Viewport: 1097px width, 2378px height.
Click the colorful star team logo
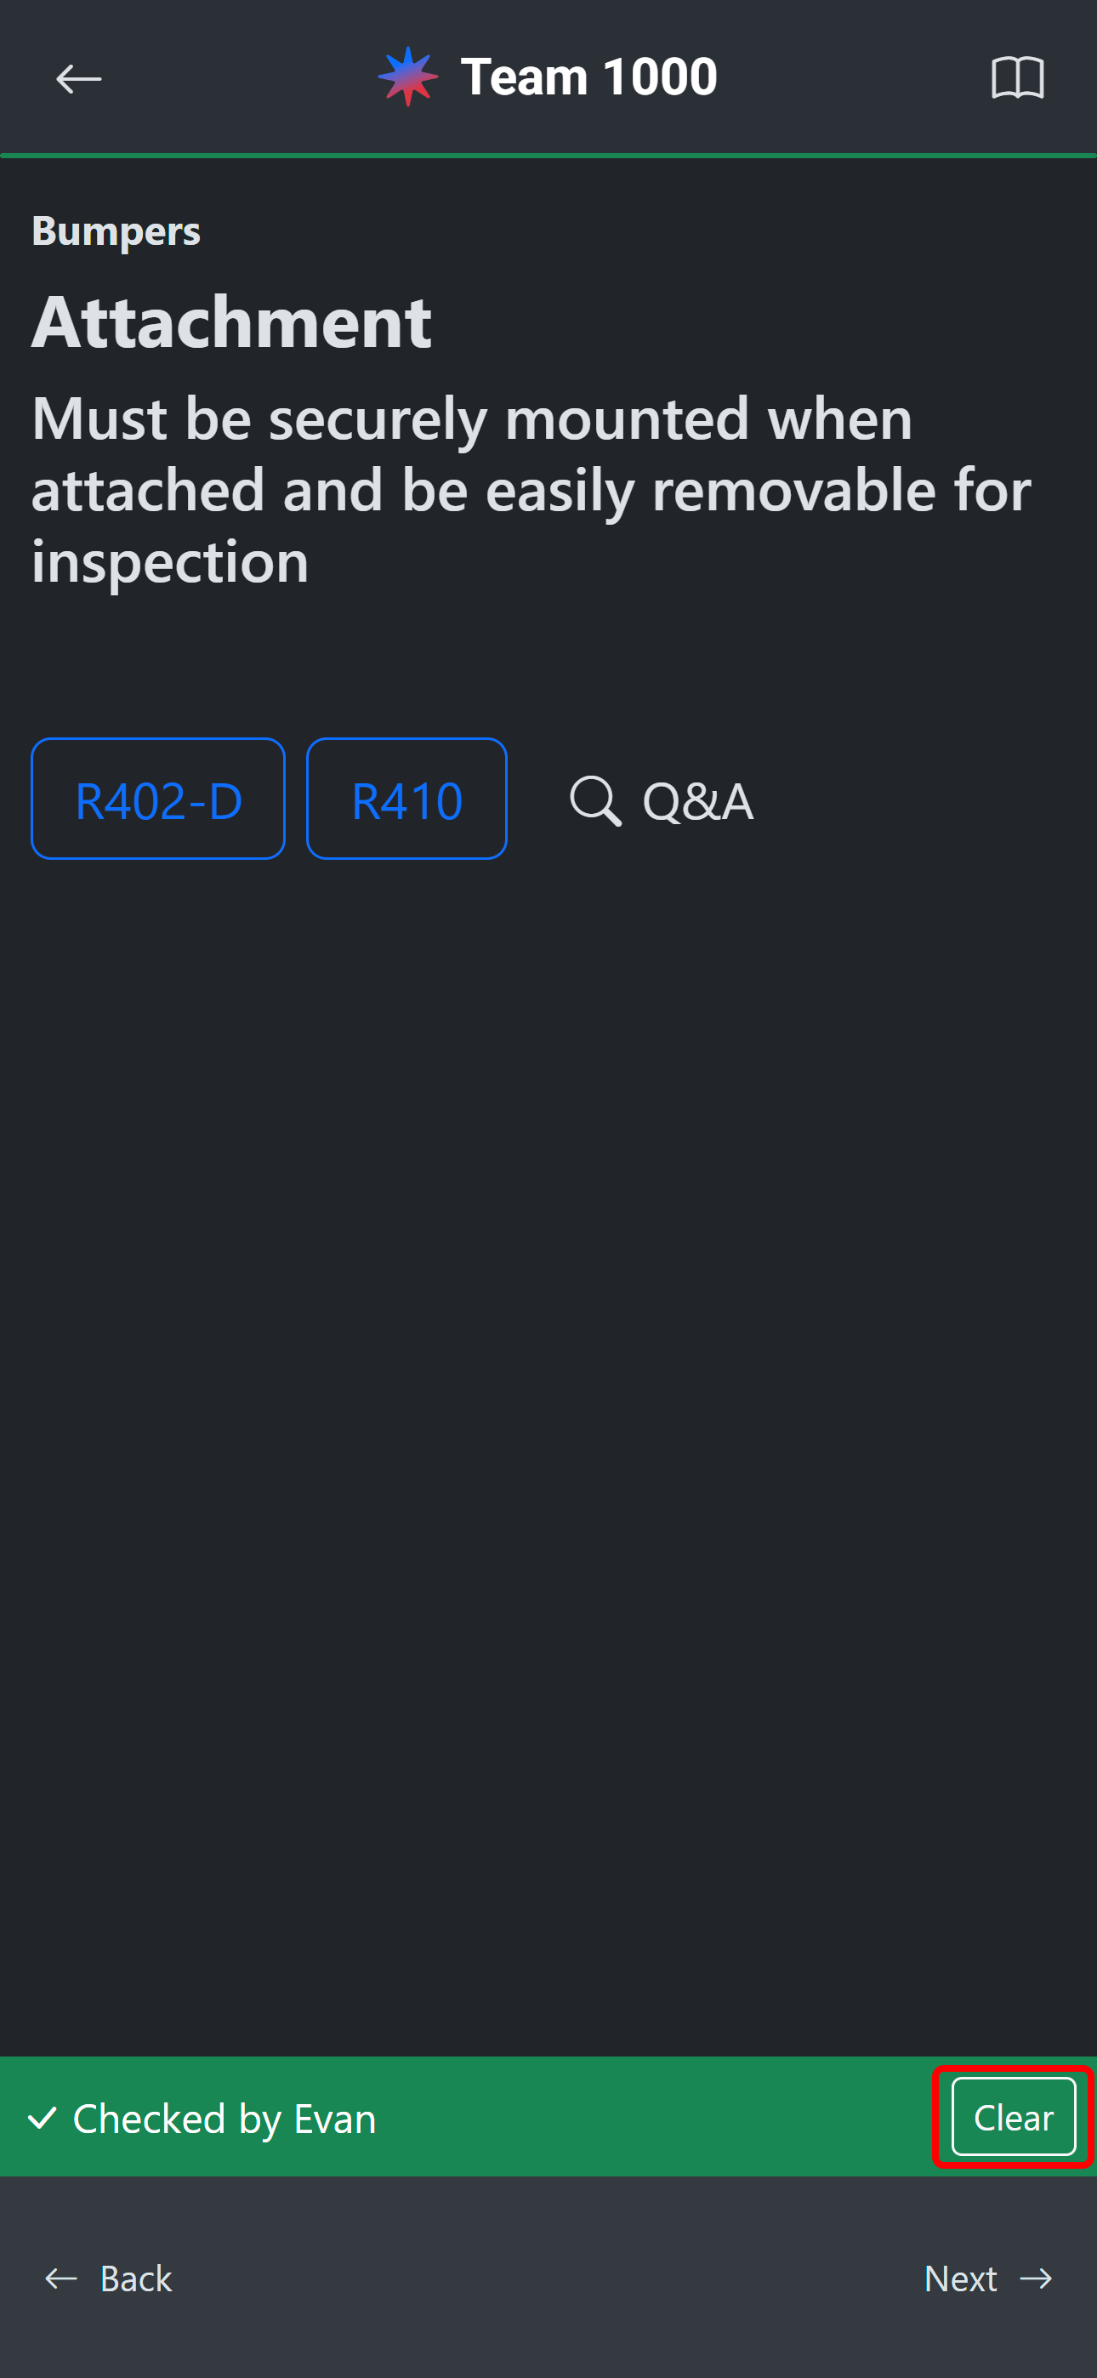407,77
